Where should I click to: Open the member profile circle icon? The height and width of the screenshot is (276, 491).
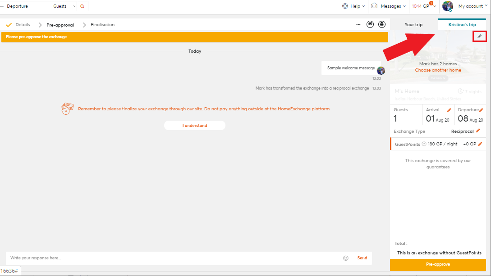[382, 24]
